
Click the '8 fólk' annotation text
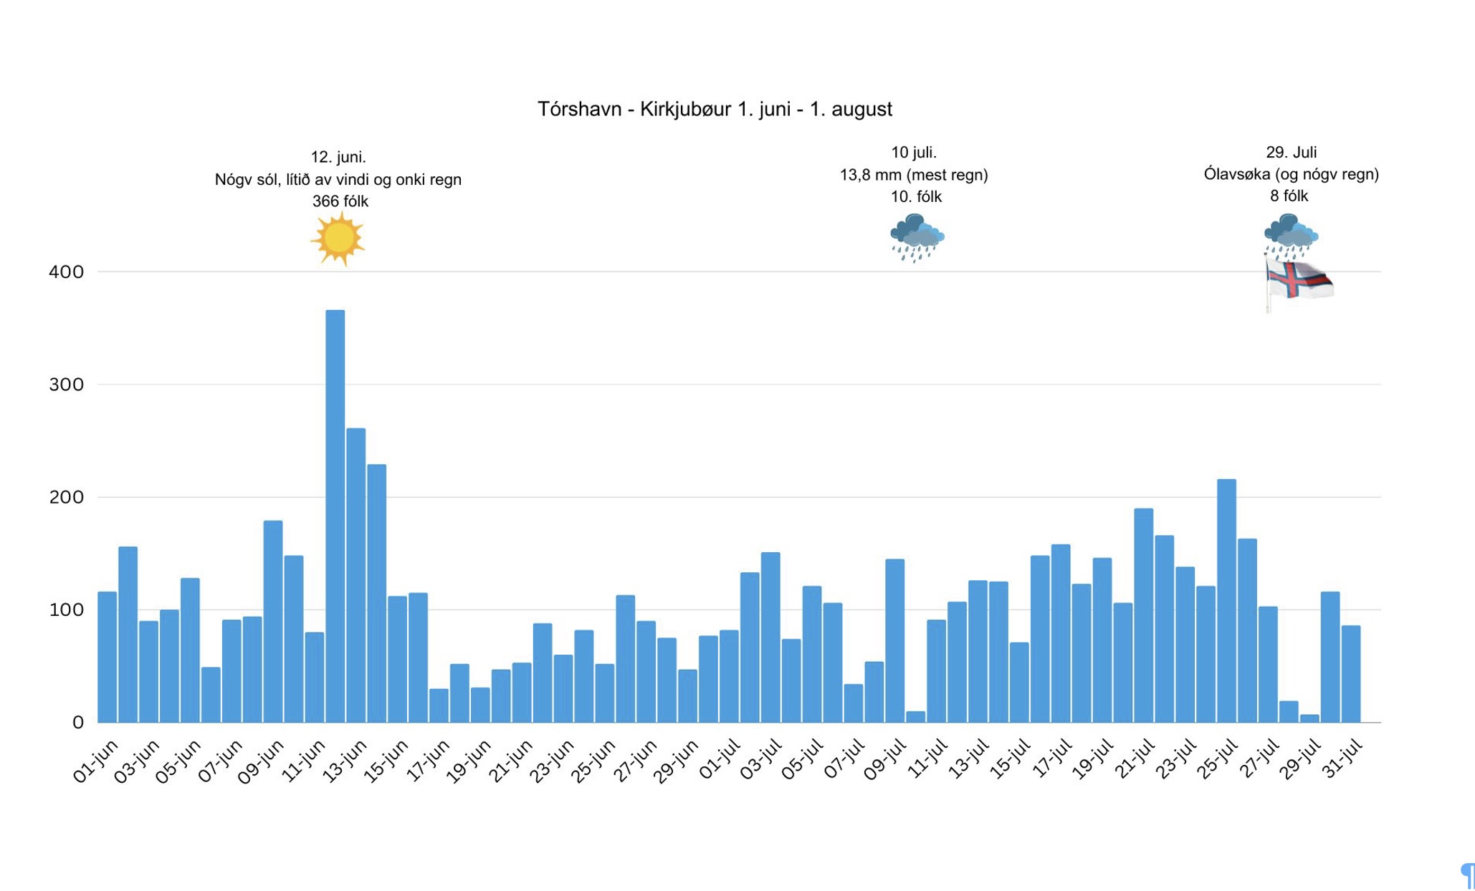[x=1289, y=196]
